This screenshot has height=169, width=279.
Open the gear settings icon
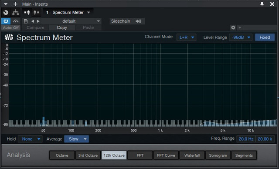(x=233, y=28)
